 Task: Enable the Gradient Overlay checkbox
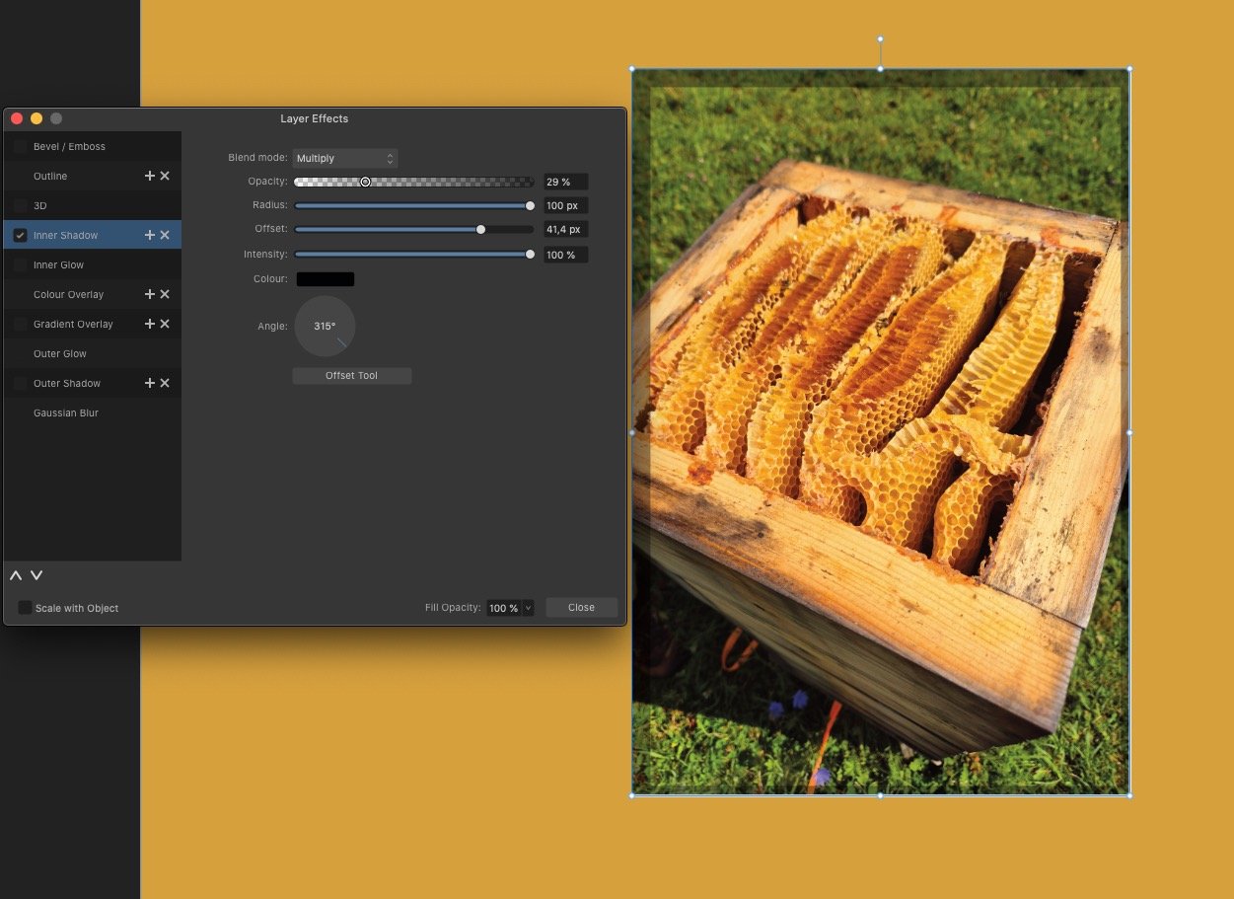pyautogui.click(x=21, y=324)
